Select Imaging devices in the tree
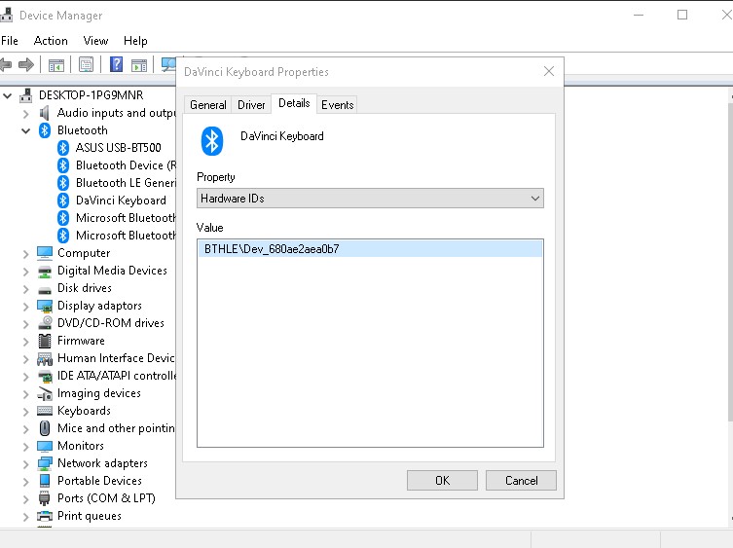Viewport: 733px width, 548px height. coord(98,393)
